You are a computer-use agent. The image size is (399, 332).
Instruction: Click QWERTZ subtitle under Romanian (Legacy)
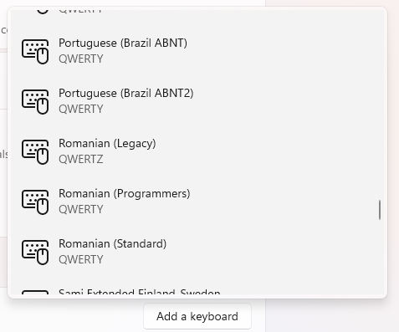pyautogui.click(x=81, y=159)
